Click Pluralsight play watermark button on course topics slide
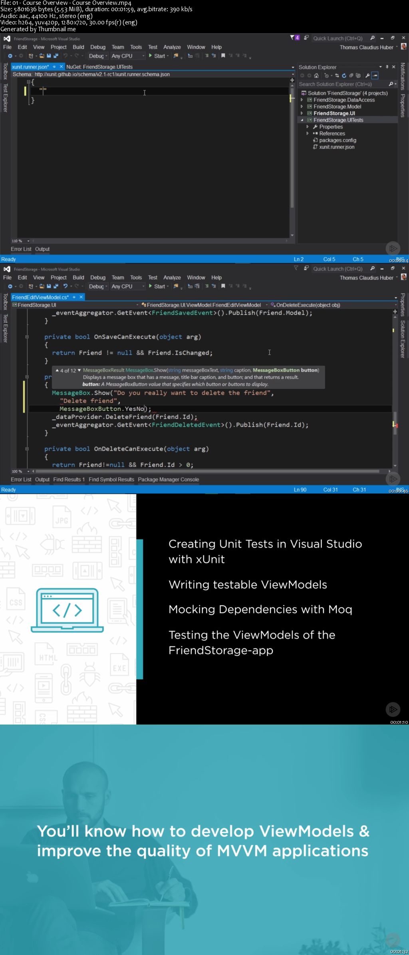Viewport: 409px width, 955px height. click(393, 709)
